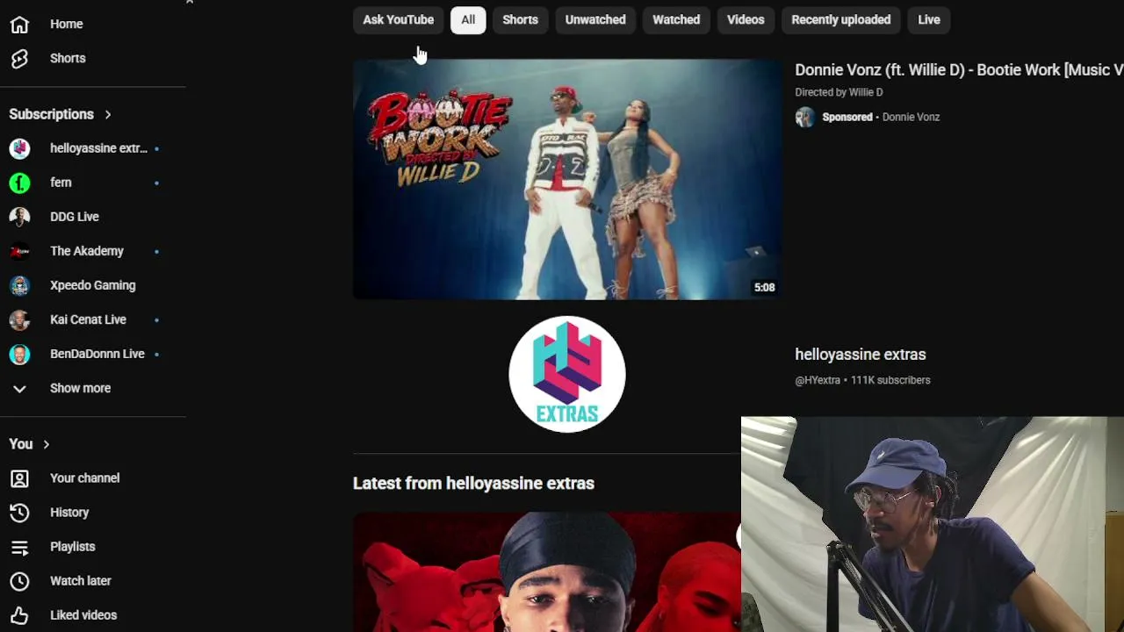
Task: Open Your channel link
Action: [85, 478]
